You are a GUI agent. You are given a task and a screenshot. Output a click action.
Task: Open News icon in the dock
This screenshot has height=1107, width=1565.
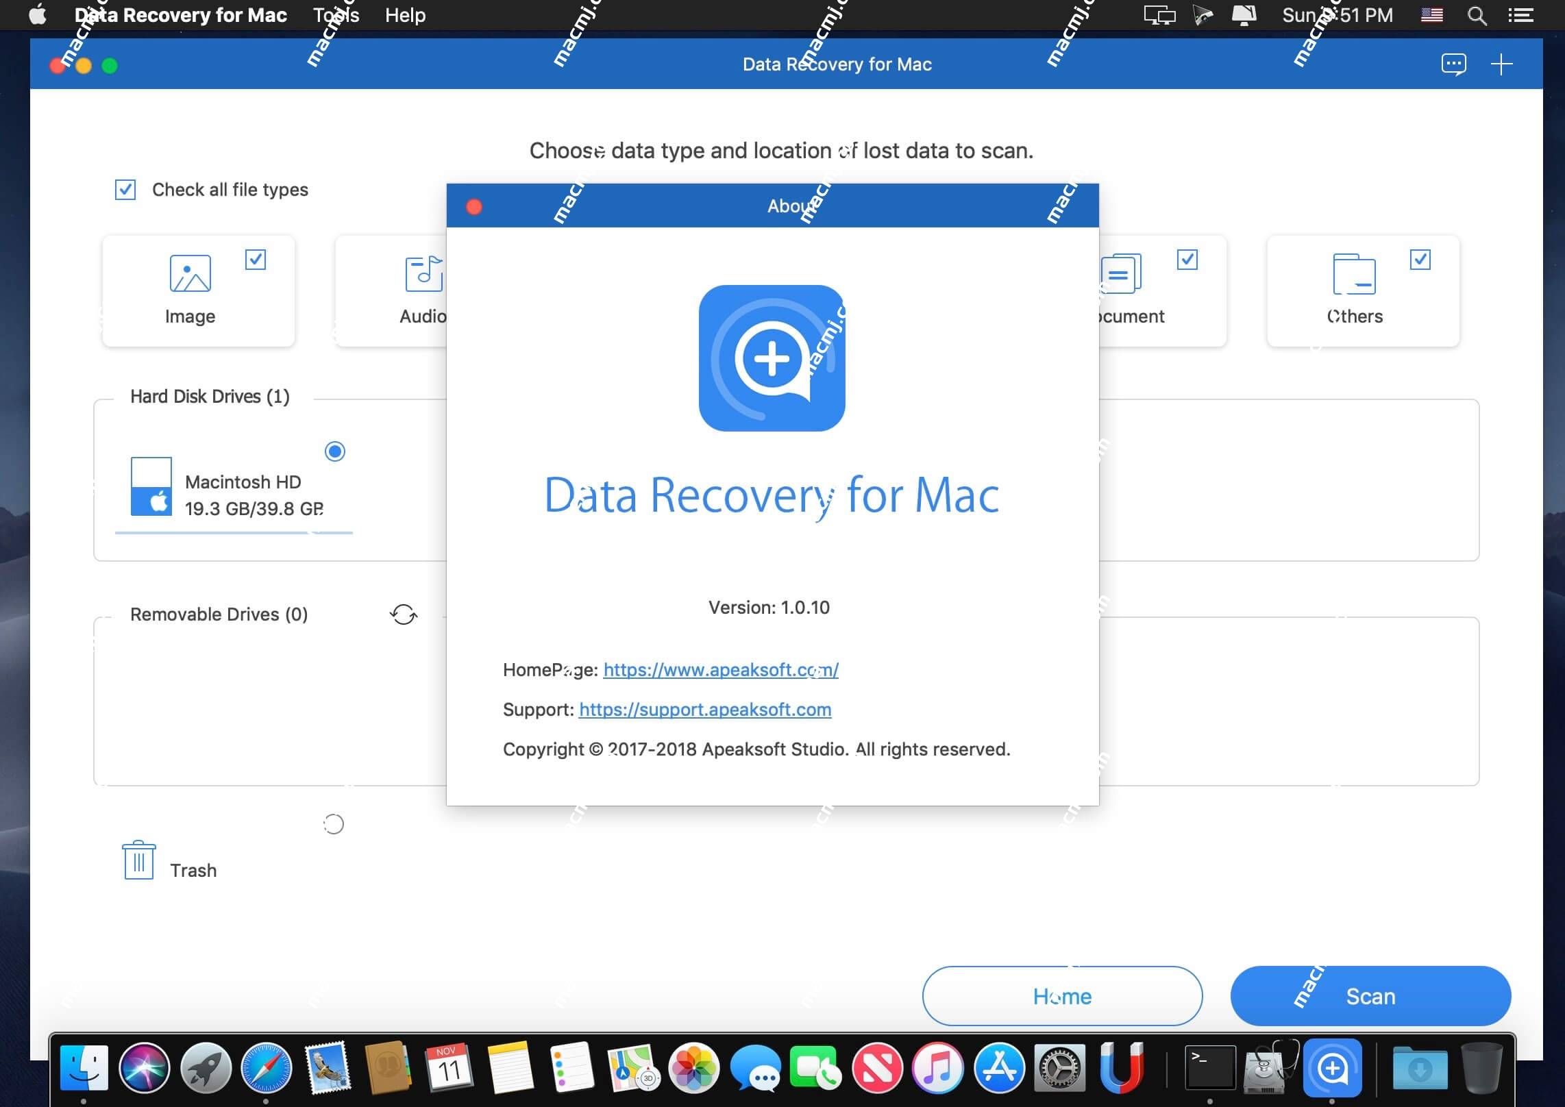(x=877, y=1068)
